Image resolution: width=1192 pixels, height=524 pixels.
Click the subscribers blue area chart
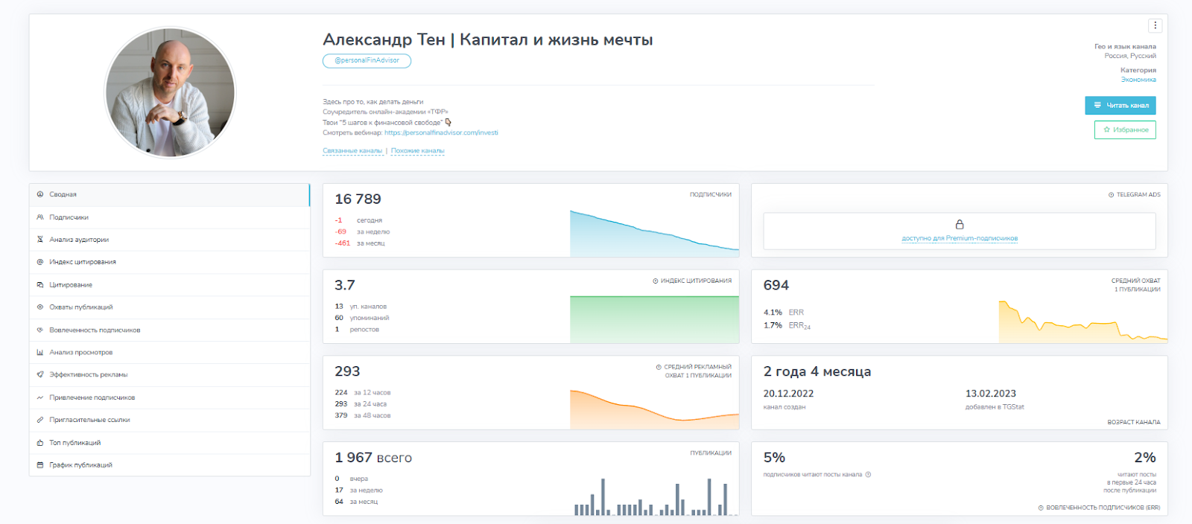pos(654,234)
